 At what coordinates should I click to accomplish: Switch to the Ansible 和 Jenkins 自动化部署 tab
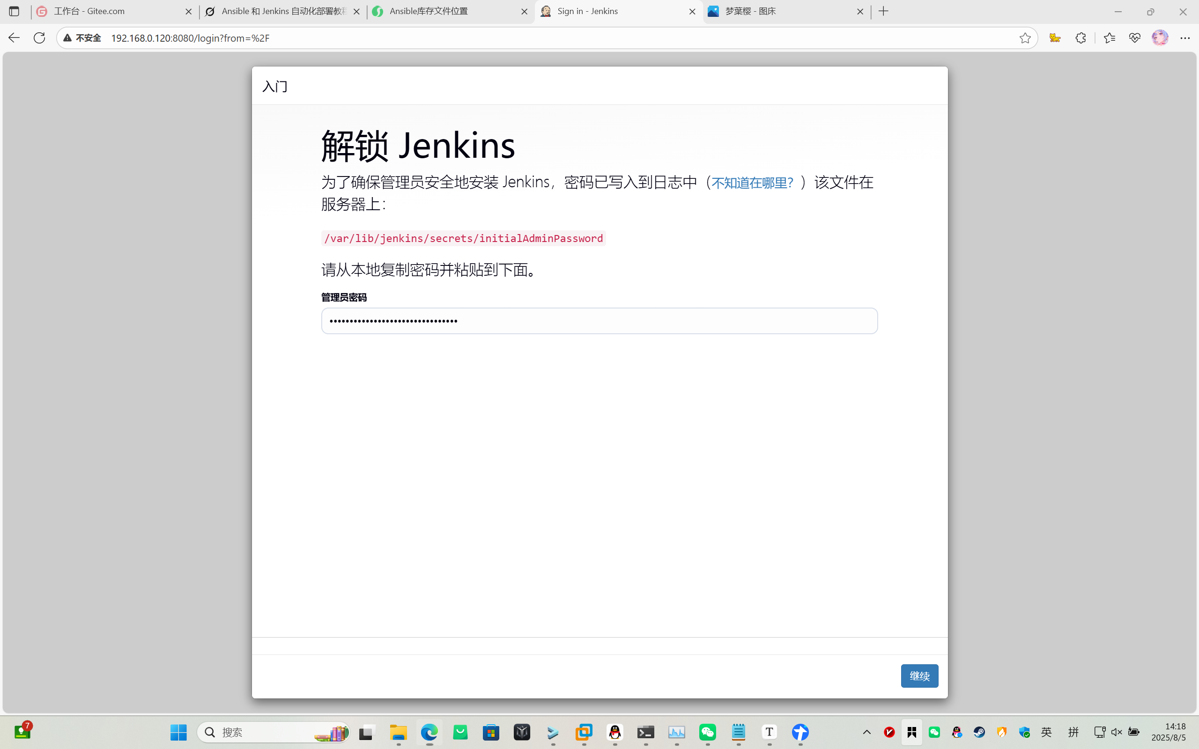click(283, 11)
